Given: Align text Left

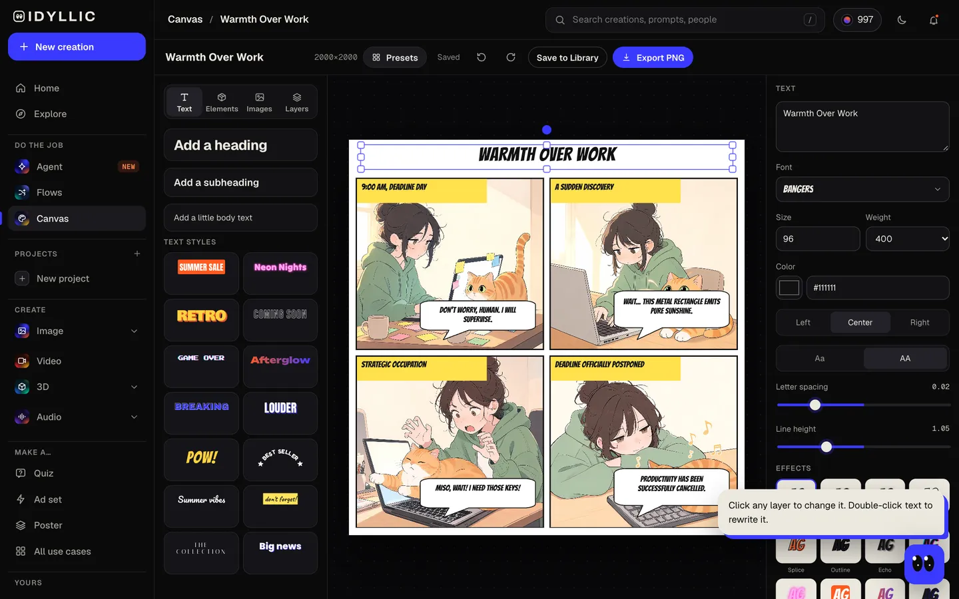Looking at the screenshot, I should click(803, 322).
